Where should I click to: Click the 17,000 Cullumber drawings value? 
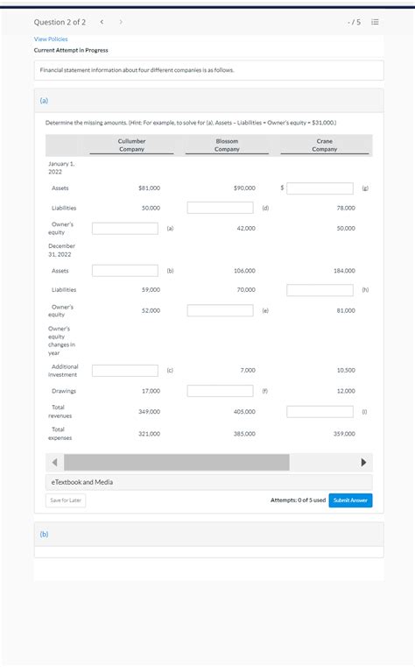[x=151, y=391]
